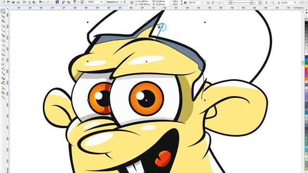Select the Rectangle tool in the toolbox

(x=3, y=40)
